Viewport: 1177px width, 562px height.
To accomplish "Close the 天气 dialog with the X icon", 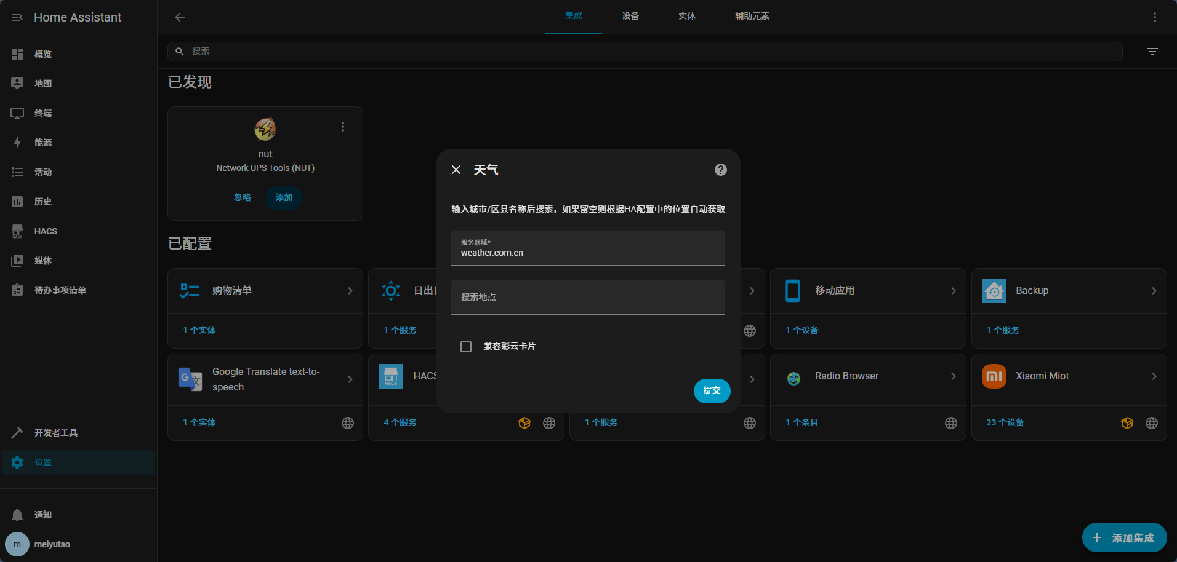I will click(456, 170).
